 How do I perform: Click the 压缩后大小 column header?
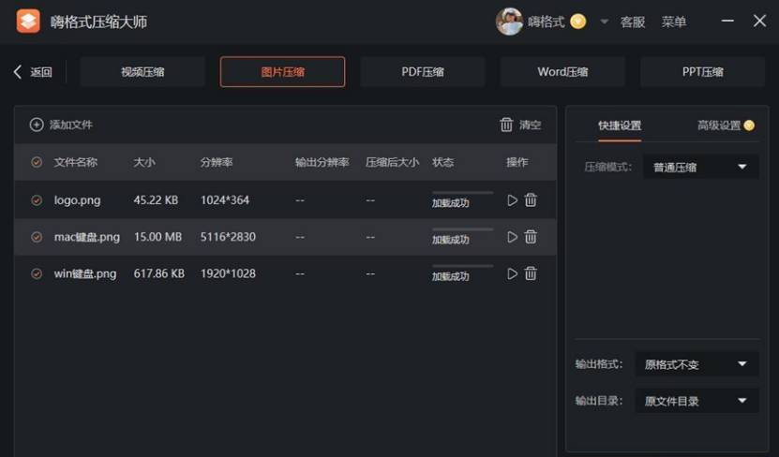(x=392, y=162)
